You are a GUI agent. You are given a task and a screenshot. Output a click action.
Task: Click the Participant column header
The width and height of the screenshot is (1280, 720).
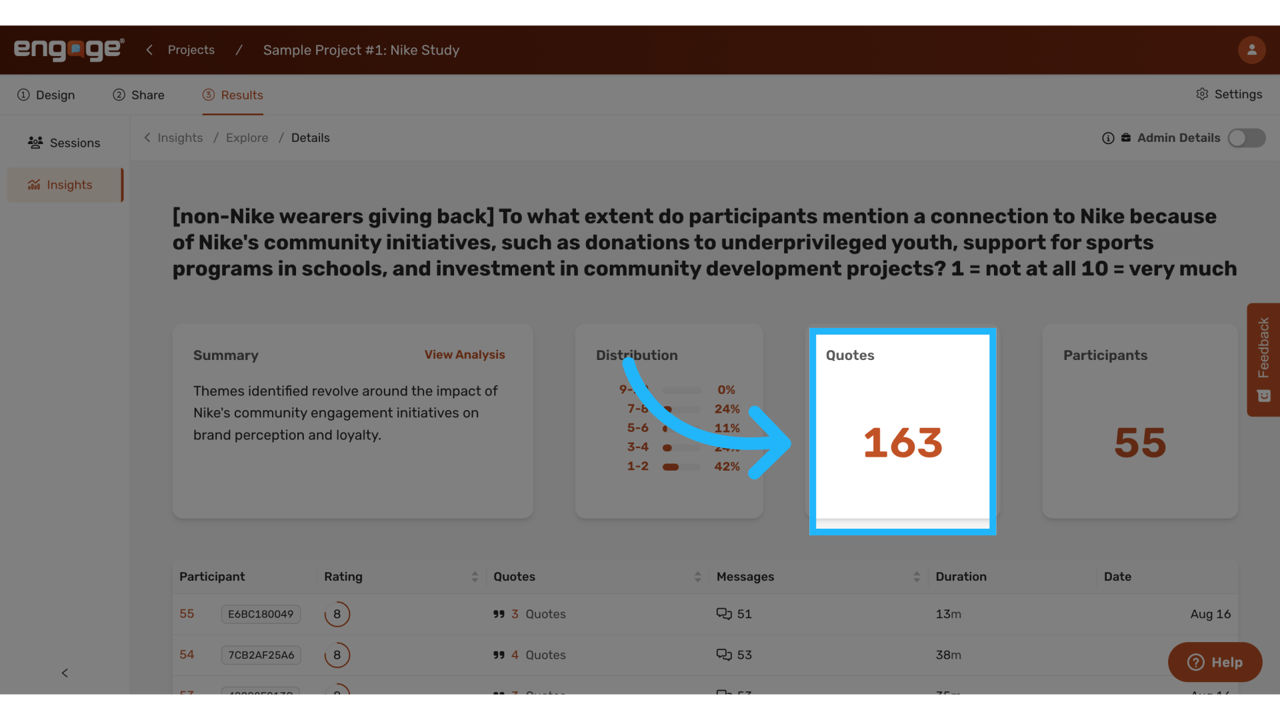(x=212, y=577)
